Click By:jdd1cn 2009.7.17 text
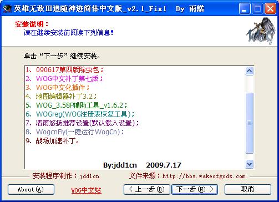The width and height of the screenshot is (279, 202). click(142, 165)
